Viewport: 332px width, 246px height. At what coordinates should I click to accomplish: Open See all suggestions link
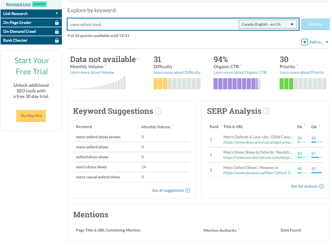coord(168,190)
